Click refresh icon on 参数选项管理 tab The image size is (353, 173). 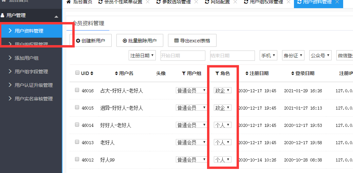159,2
